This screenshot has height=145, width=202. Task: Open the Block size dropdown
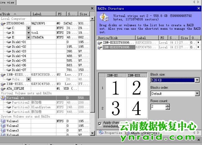197,80
